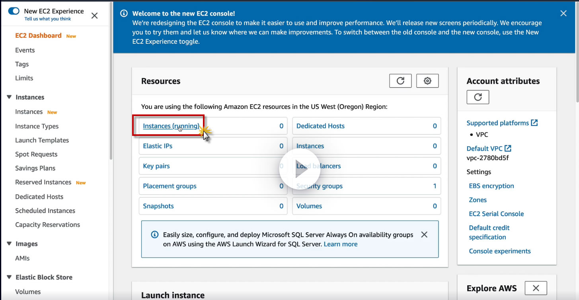The width and height of the screenshot is (579, 300).
Task: Open Key pairs resource link
Action: click(156, 166)
